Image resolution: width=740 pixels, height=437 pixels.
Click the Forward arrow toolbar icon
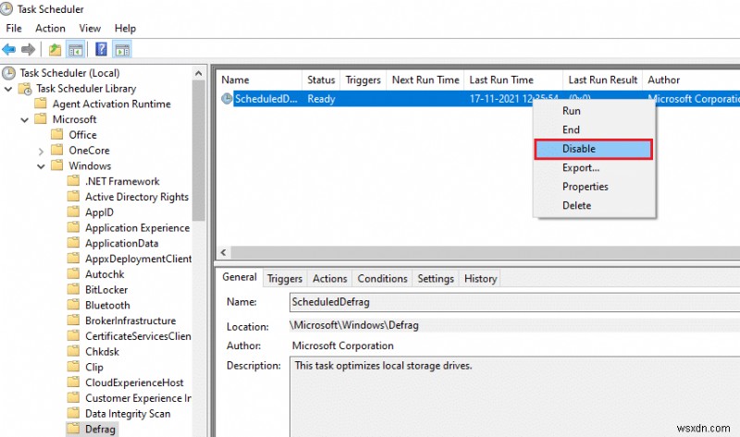click(x=29, y=49)
